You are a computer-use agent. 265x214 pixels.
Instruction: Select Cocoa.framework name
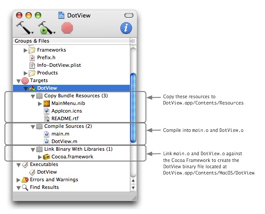tap(73, 157)
